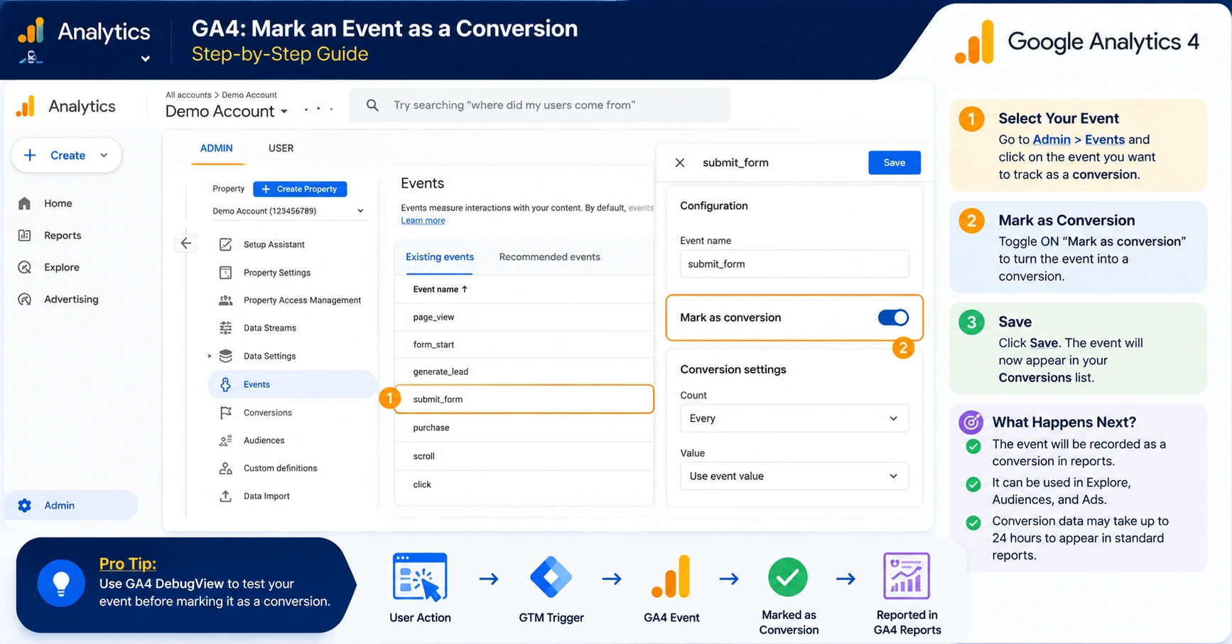Switch to the USER tab
The height and width of the screenshot is (644, 1232).
(281, 148)
